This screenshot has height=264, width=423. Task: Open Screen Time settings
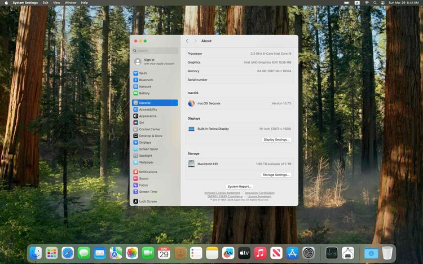155,192
